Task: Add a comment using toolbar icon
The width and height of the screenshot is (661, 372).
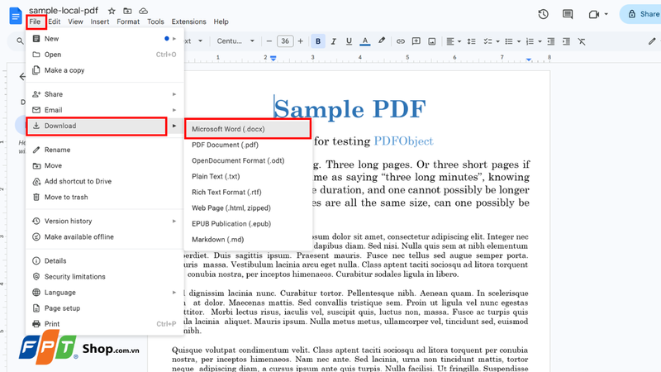Action: (416, 41)
